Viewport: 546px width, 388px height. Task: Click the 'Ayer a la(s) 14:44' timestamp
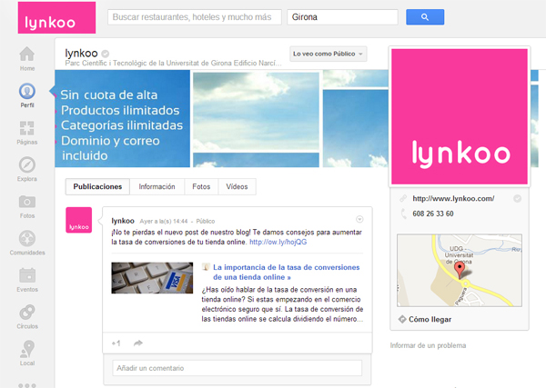pos(164,221)
